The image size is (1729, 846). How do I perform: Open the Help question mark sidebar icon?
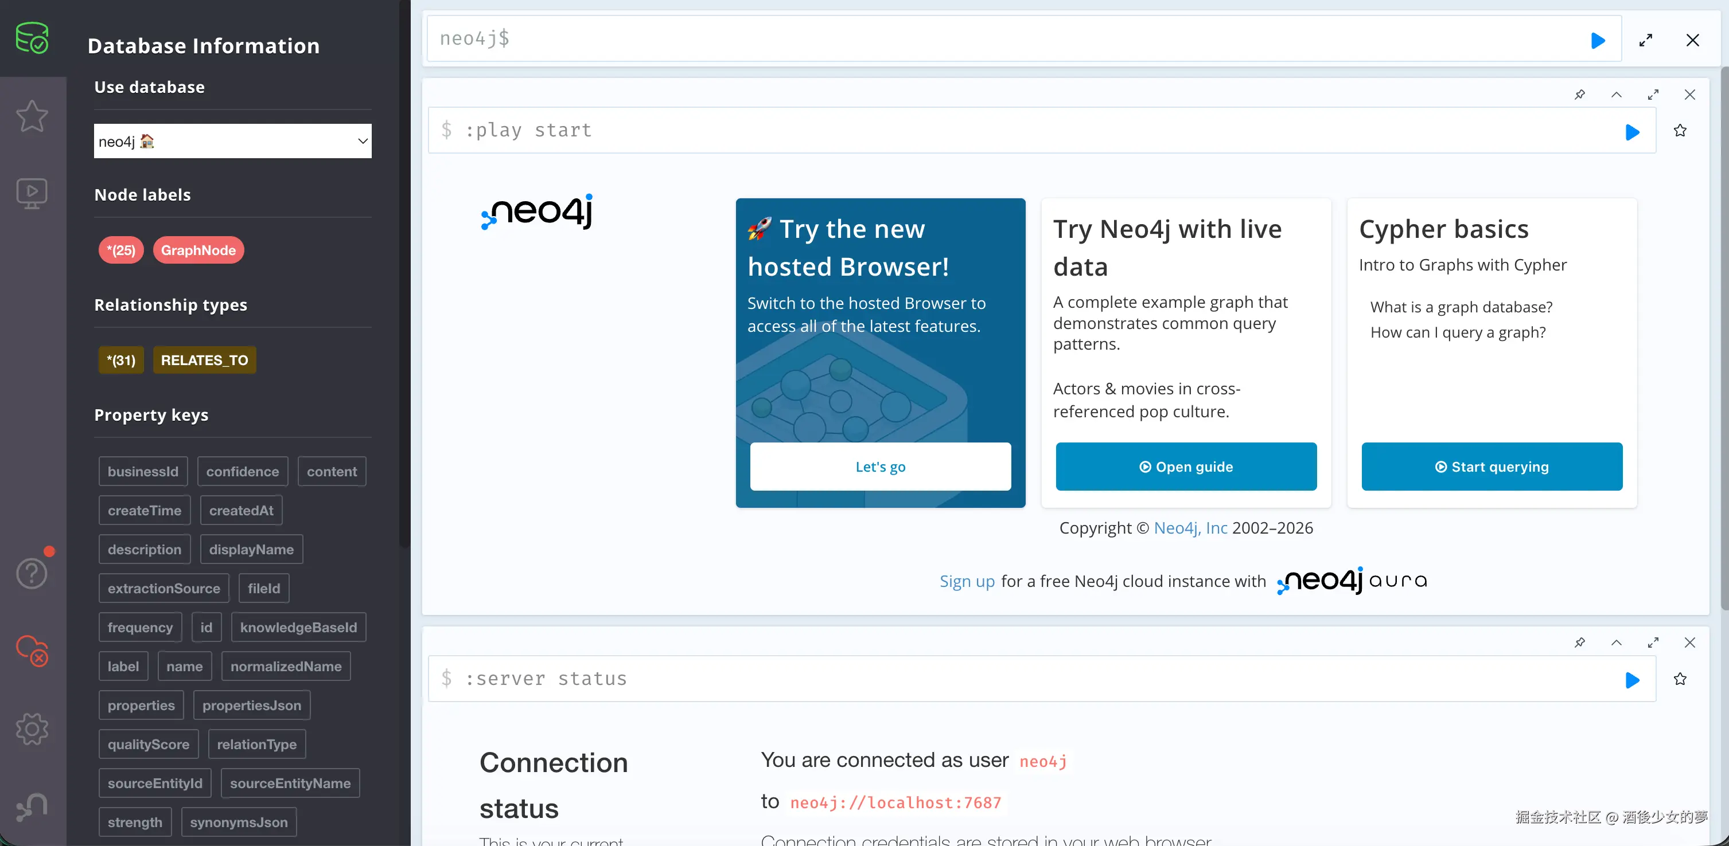click(32, 574)
